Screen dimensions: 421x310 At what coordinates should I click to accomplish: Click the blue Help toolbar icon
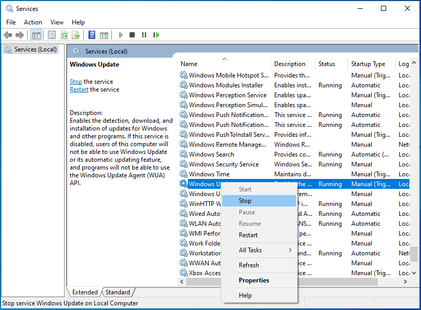coord(92,35)
